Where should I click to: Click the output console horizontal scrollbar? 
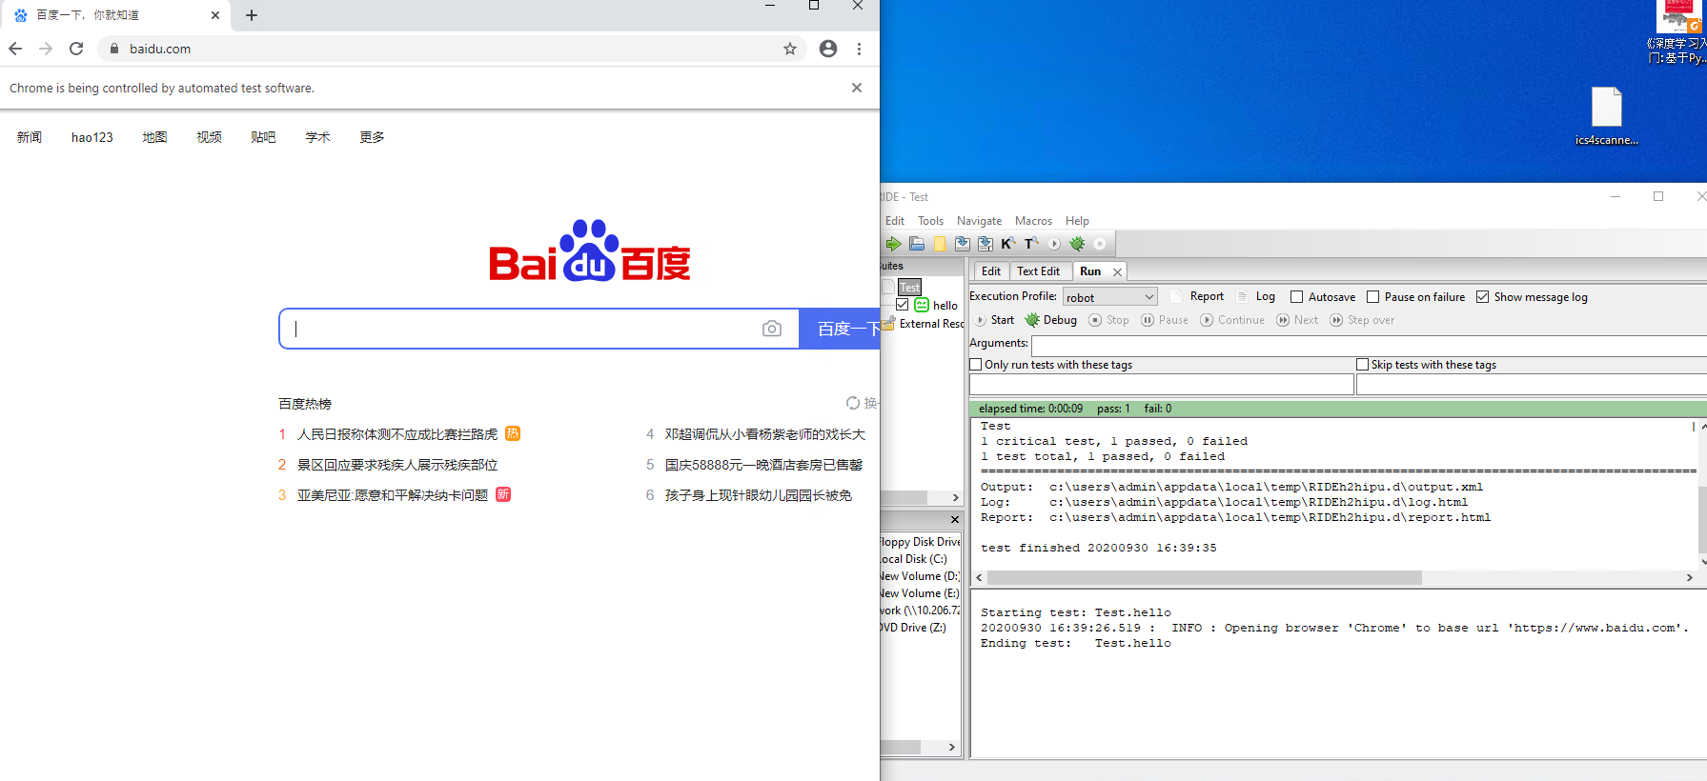click(x=1205, y=578)
